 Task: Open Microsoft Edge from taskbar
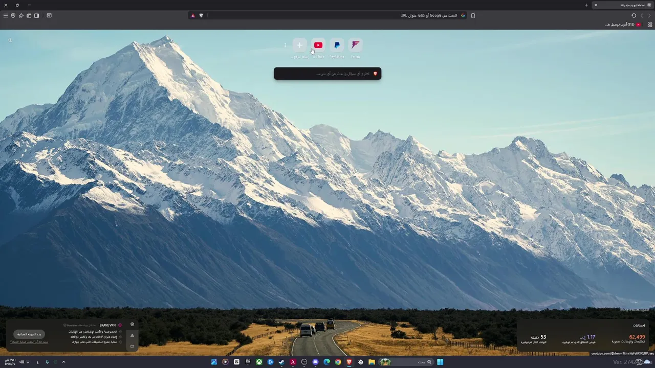point(326,362)
